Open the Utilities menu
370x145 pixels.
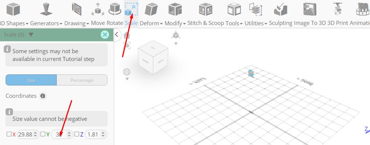click(256, 23)
